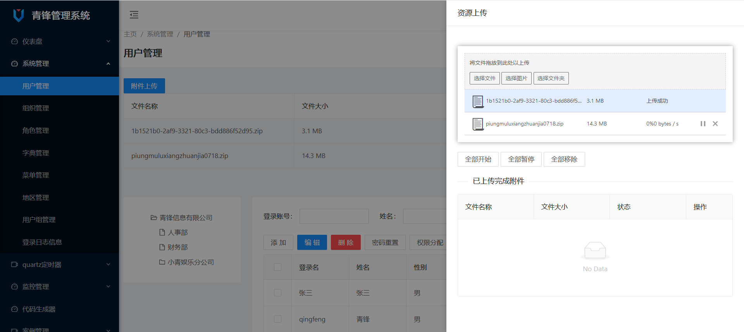The width and height of the screenshot is (744, 332).
Task: Open 菜单管理 in sidebar
Action: click(59, 175)
